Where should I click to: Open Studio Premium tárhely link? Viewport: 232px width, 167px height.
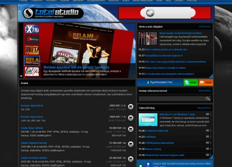(34, 158)
